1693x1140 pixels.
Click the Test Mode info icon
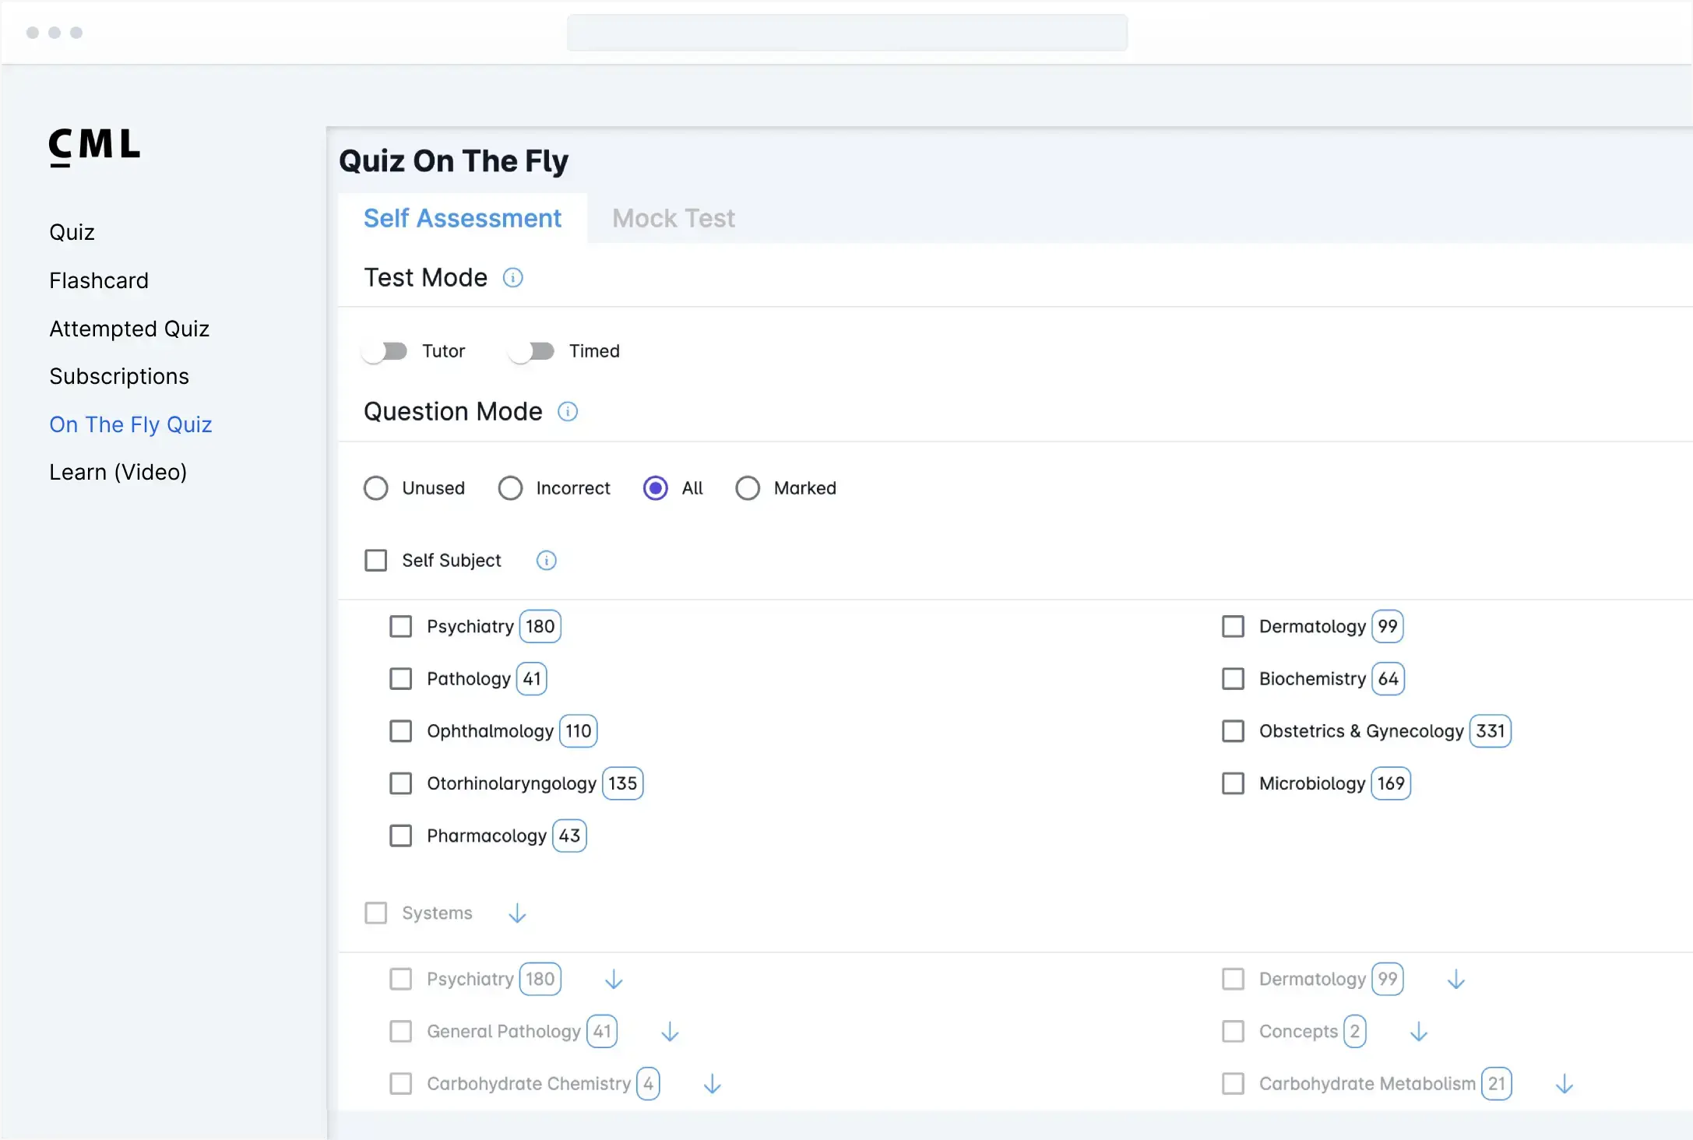click(x=512, y=278)
